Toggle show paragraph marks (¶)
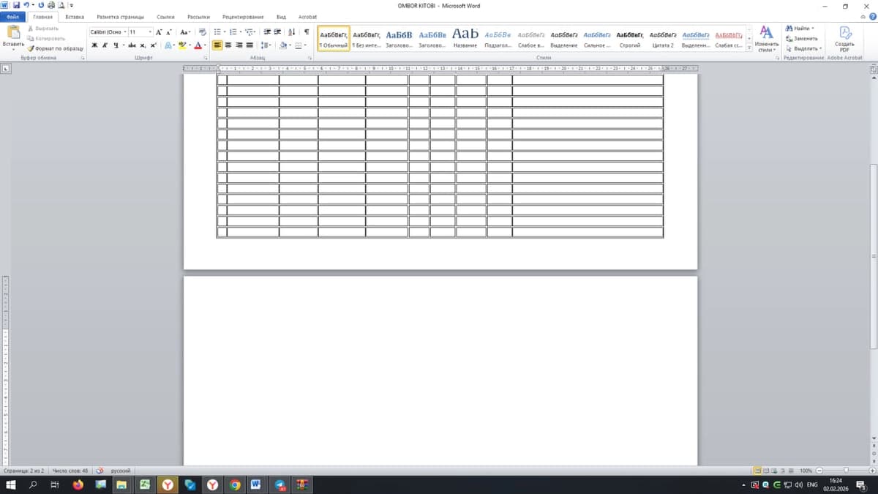This screenshot has height=494, width=878. [306, 32]
